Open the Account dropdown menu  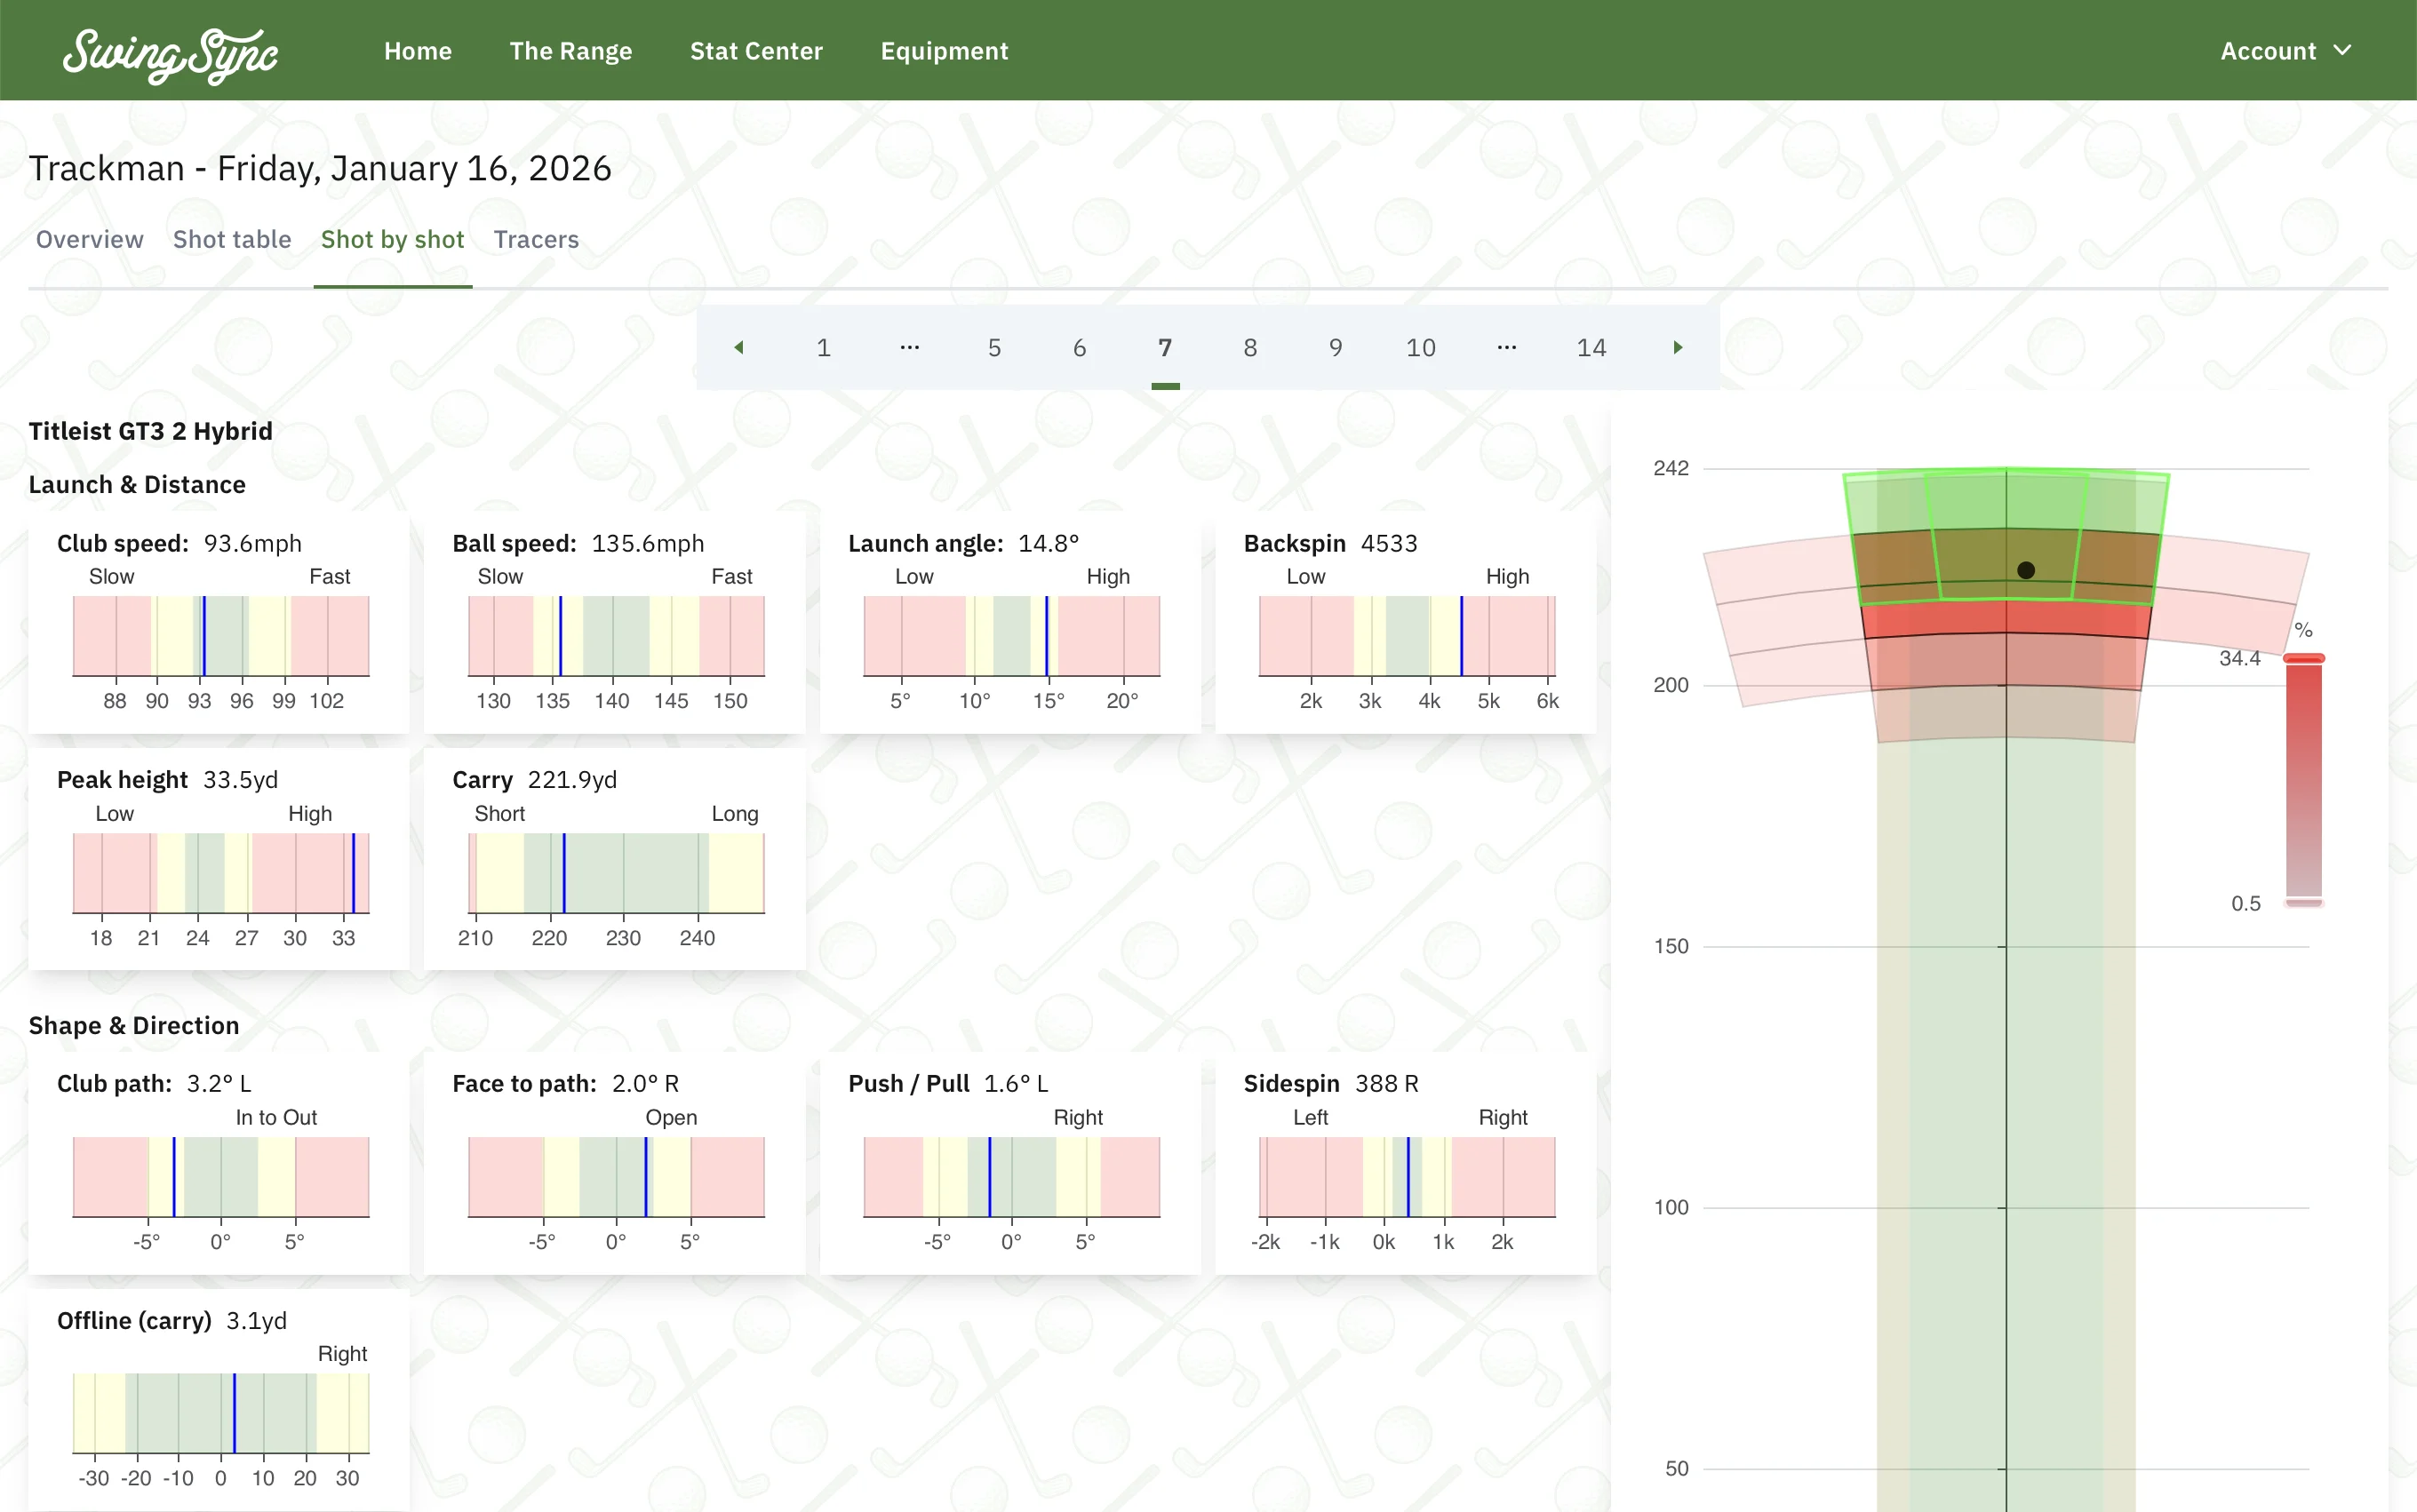2288,50
